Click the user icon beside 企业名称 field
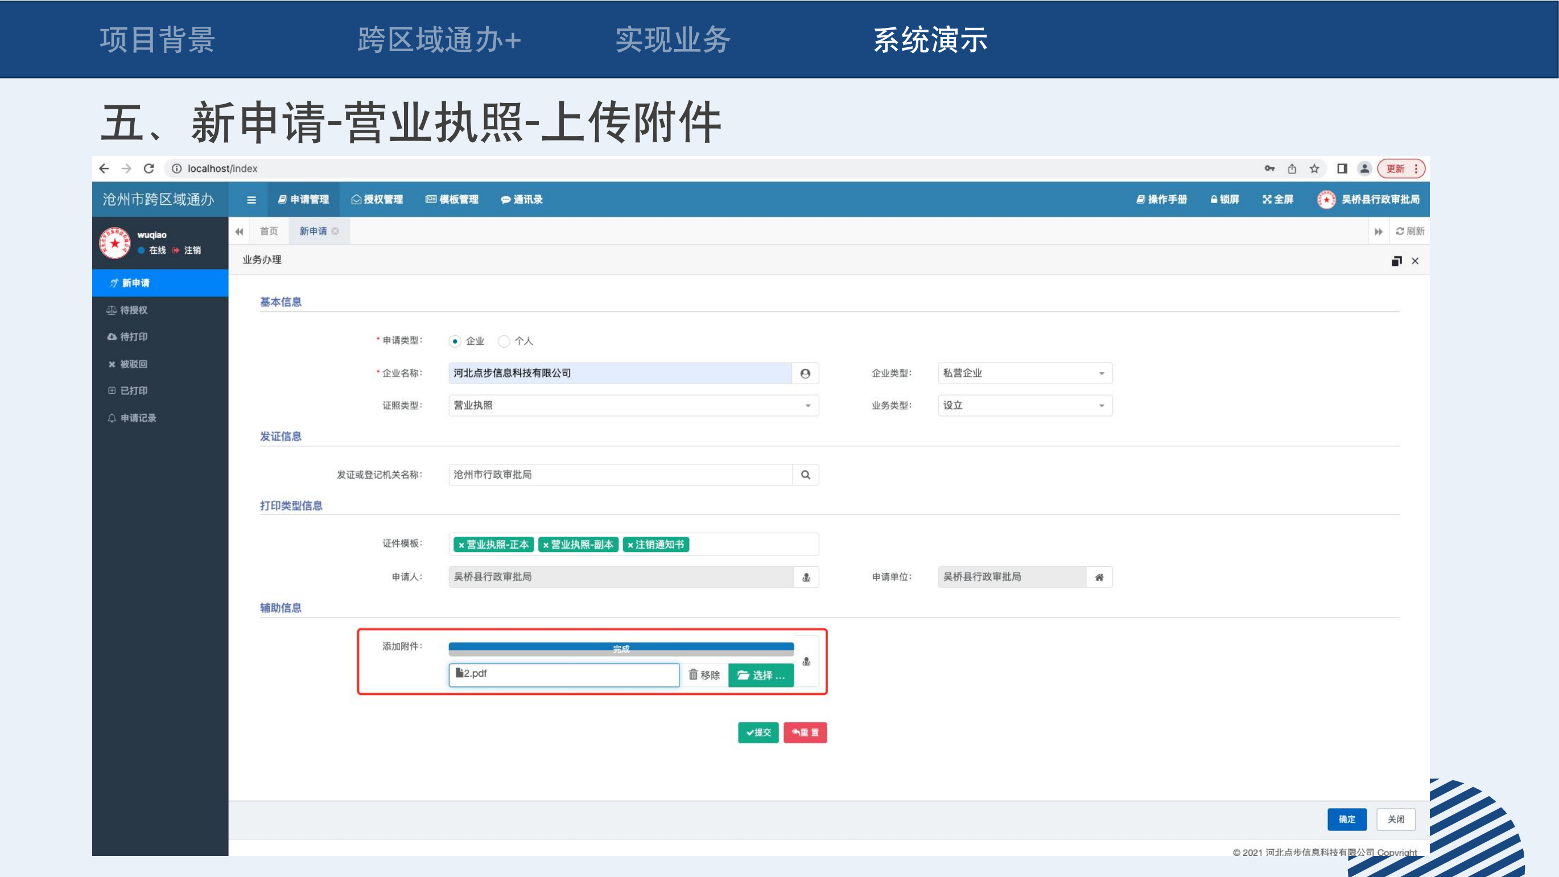The image size is (1559, 877). click(805, 373)
